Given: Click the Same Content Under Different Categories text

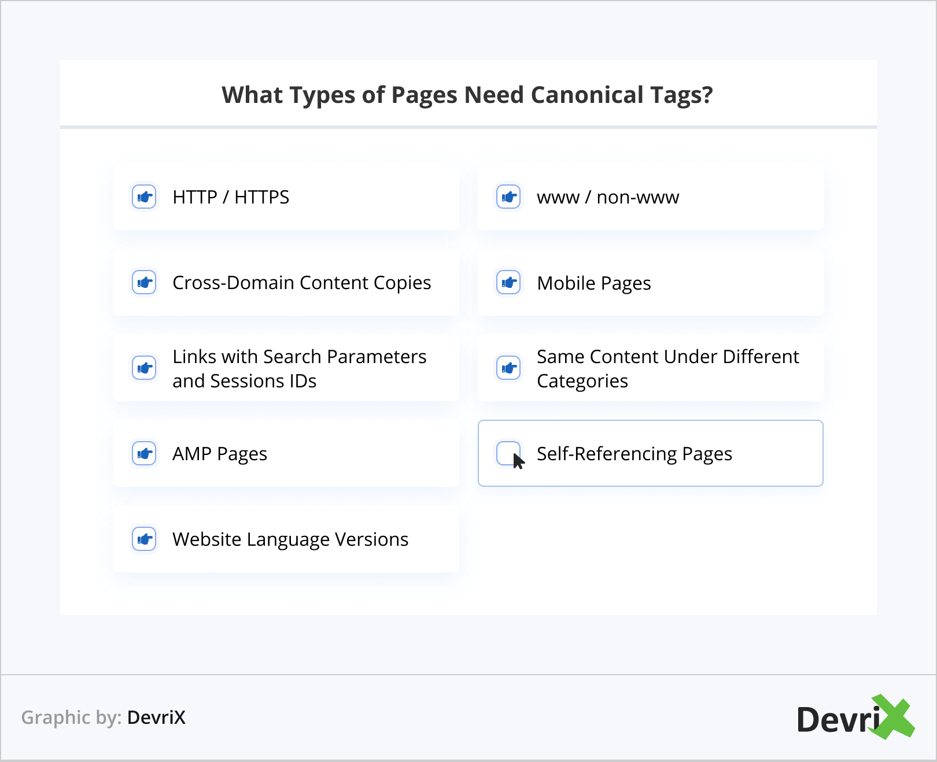Looking at the screenshot, I should 667,368.
